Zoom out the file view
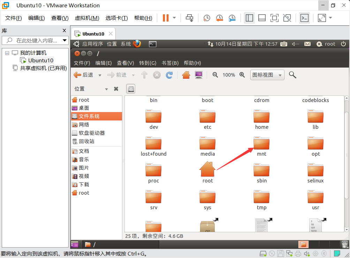This screenshot has width=350, height=258. pos(215,75)
